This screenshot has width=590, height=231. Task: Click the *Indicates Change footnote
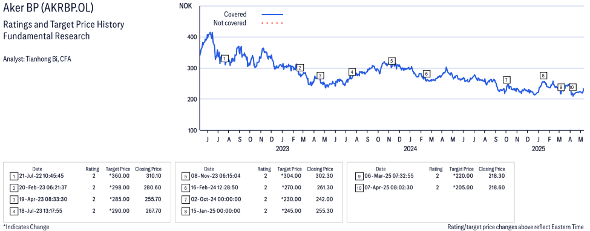(26, 227)
